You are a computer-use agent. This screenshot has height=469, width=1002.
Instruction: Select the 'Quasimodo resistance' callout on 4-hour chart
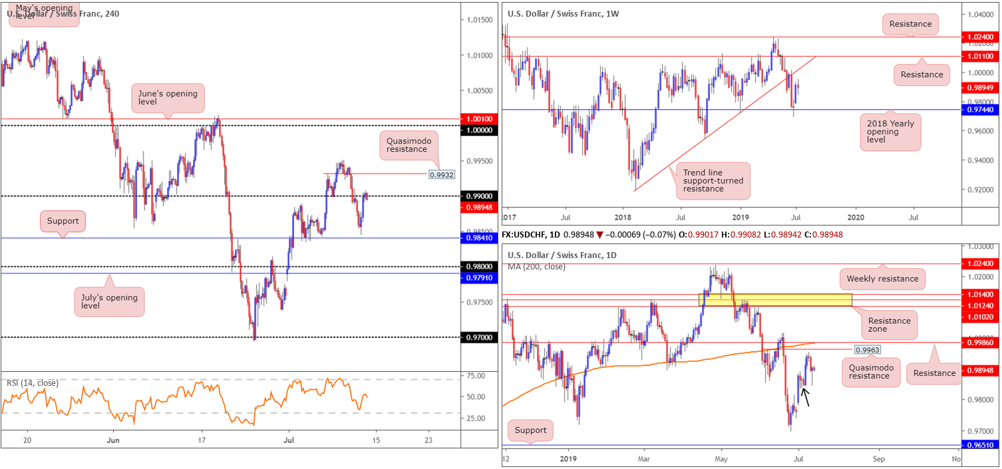coord(409,144)
